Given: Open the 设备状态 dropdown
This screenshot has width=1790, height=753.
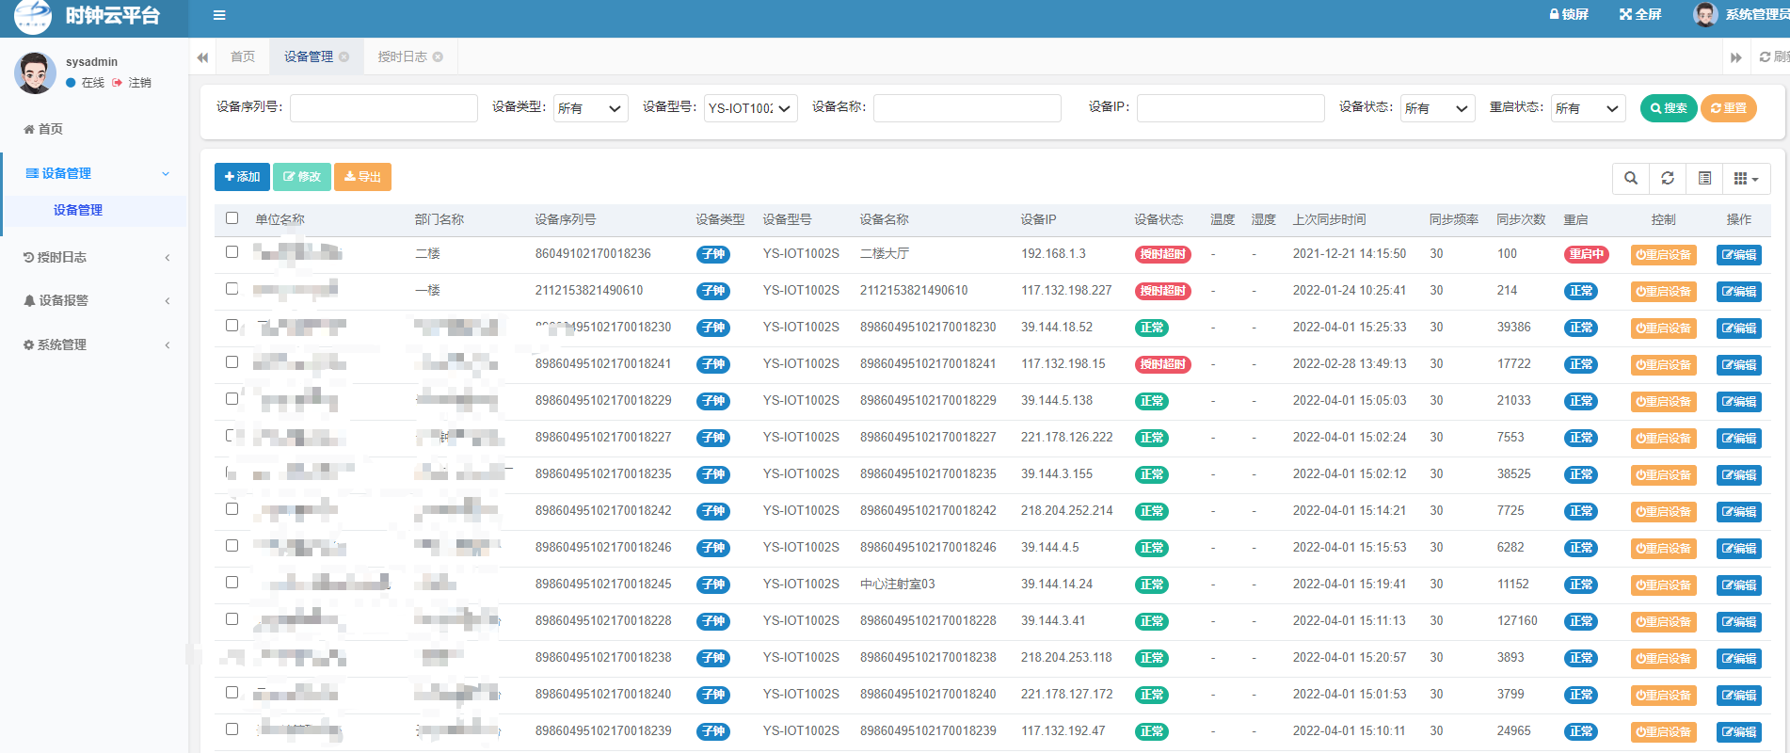Looking at the screenshot, I should tap(1438, 108).
